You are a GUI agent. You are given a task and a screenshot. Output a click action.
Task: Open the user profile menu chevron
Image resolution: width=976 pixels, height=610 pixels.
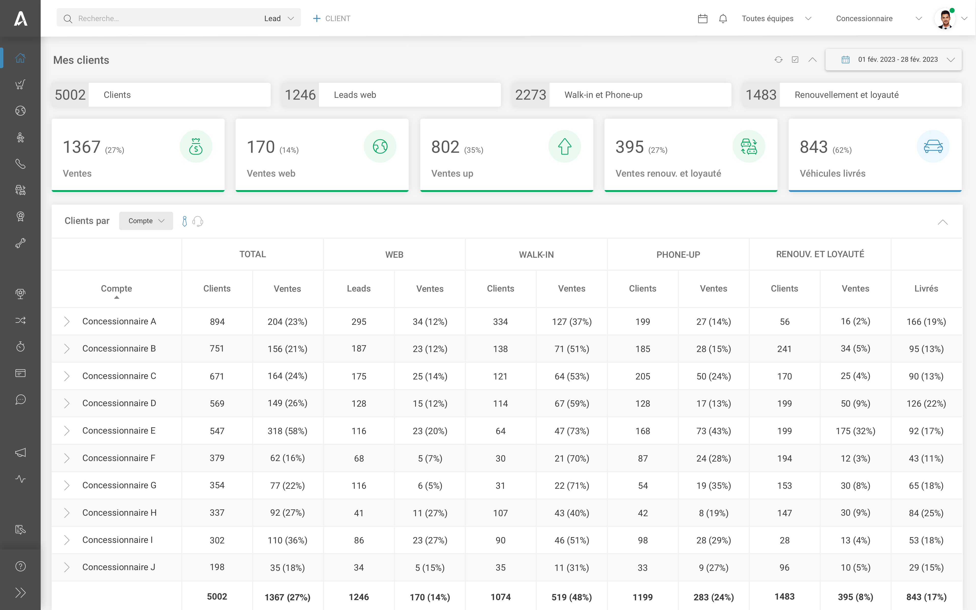[964, 19]
